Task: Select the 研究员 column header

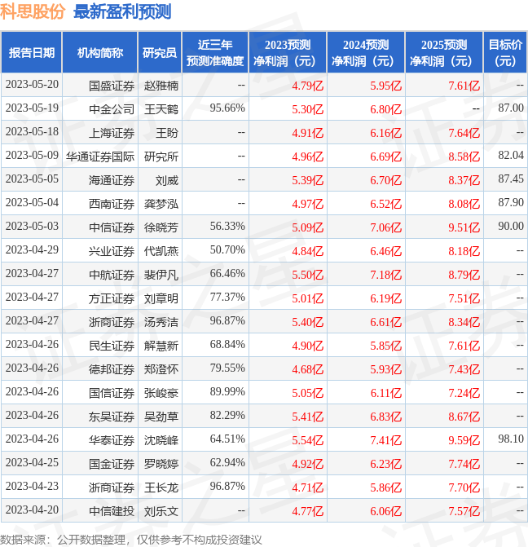Action: 160,53
